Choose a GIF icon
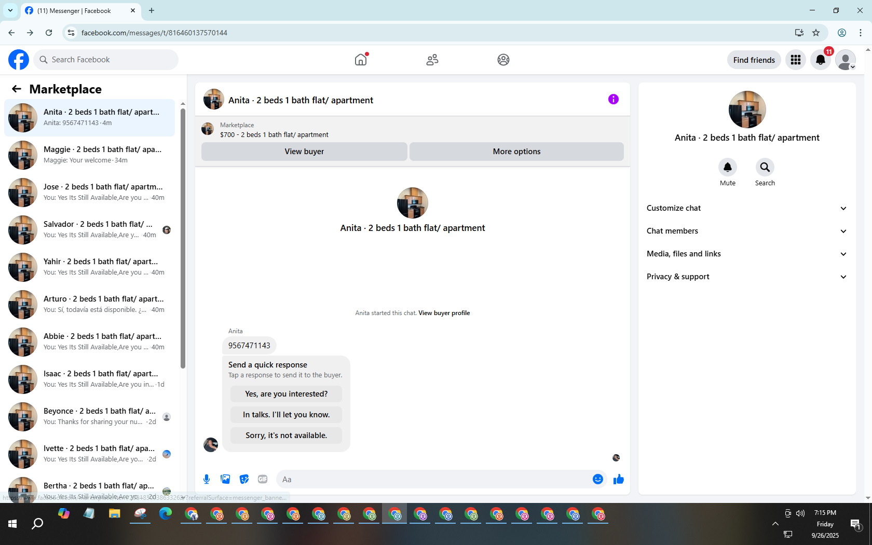The width and height of the screenshot is (872, 545). click(x=263, y=479)
